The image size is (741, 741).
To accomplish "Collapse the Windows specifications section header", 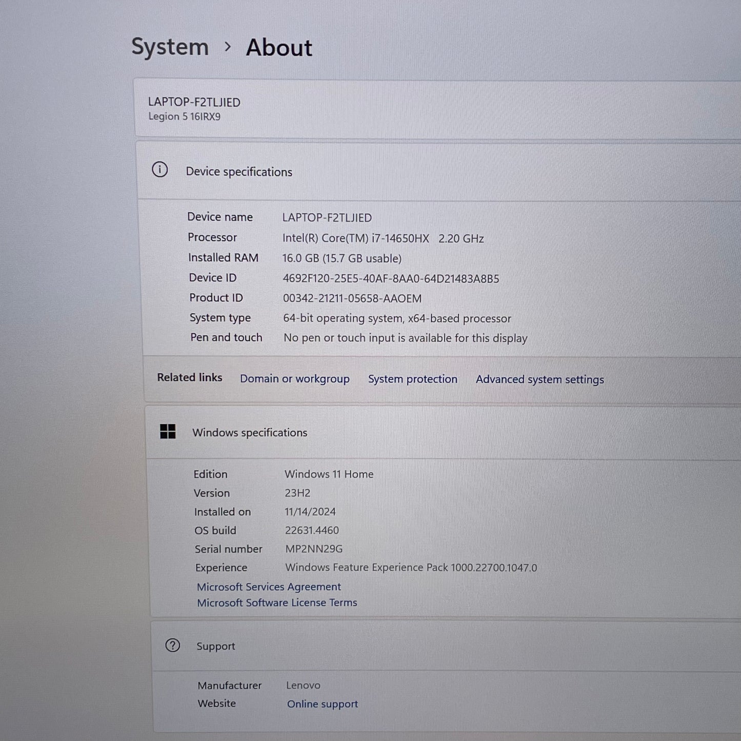I will [444, 432].
